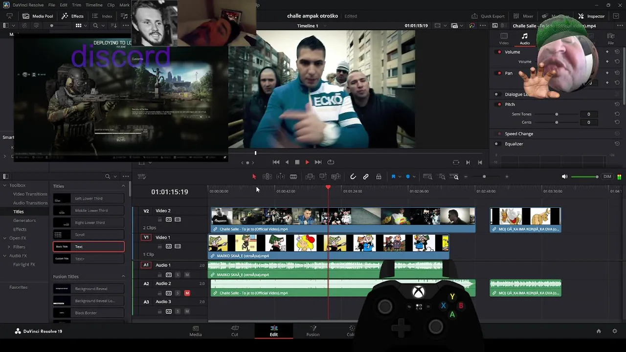
Task: Open the Index panel
Action: pos(102,16)
